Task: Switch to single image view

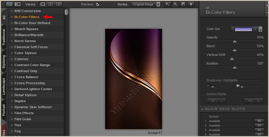Action: pos(43,4)
